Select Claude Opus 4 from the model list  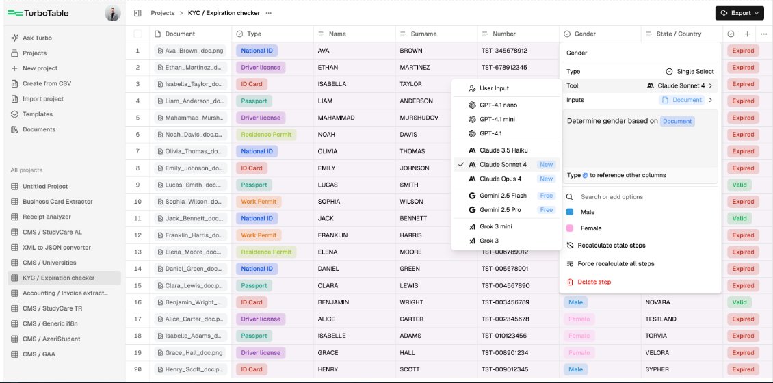[x=500, y=179]
